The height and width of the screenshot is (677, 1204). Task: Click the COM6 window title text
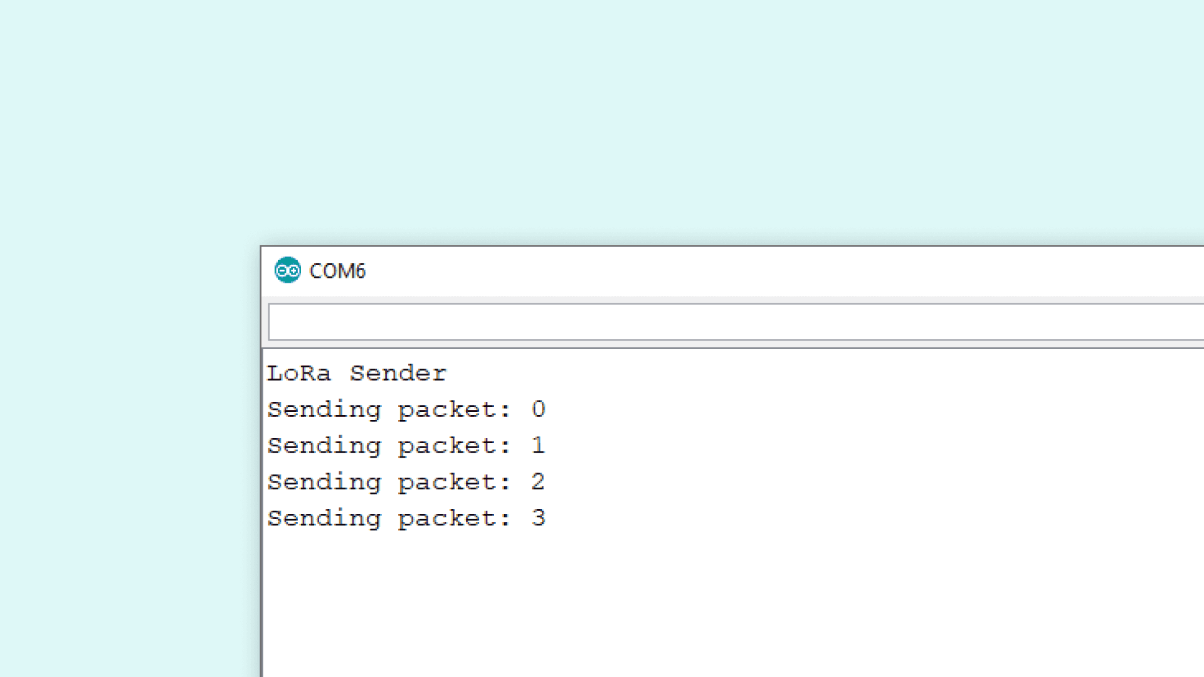click(337, 271)
